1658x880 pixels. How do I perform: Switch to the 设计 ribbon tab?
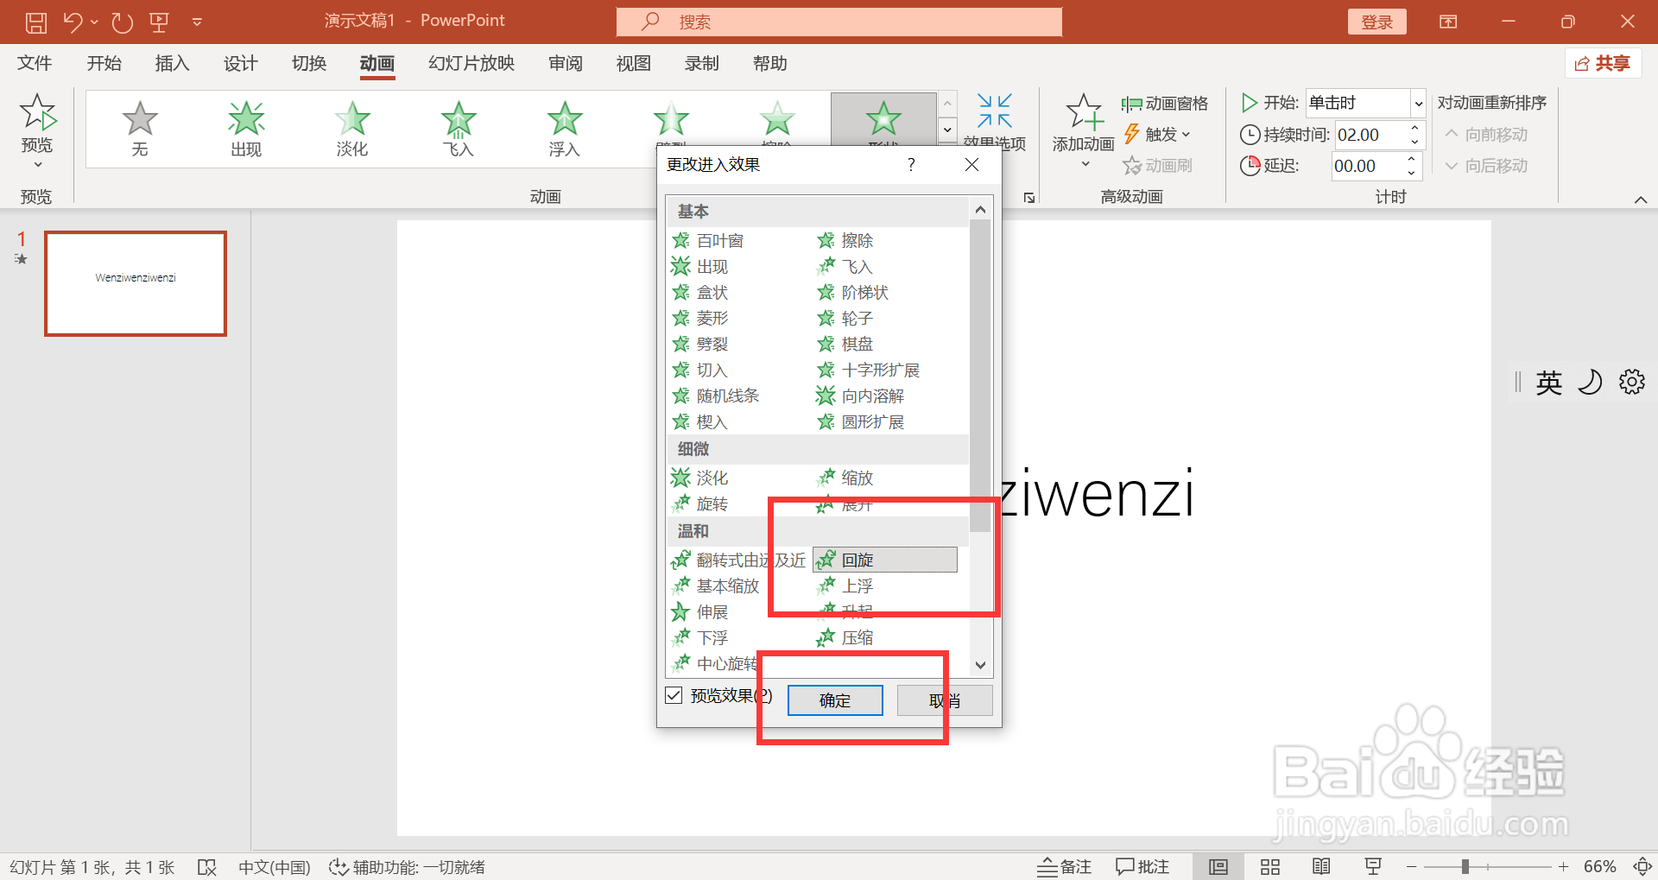pos(240,63)
